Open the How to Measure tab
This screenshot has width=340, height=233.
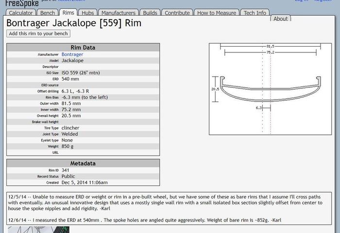(x=217, y=13)
